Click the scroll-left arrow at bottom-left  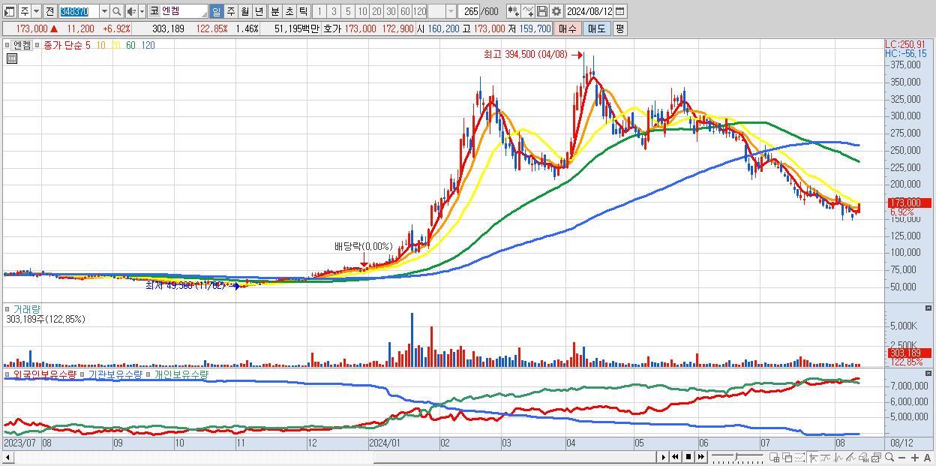click(x=7, y=457)
